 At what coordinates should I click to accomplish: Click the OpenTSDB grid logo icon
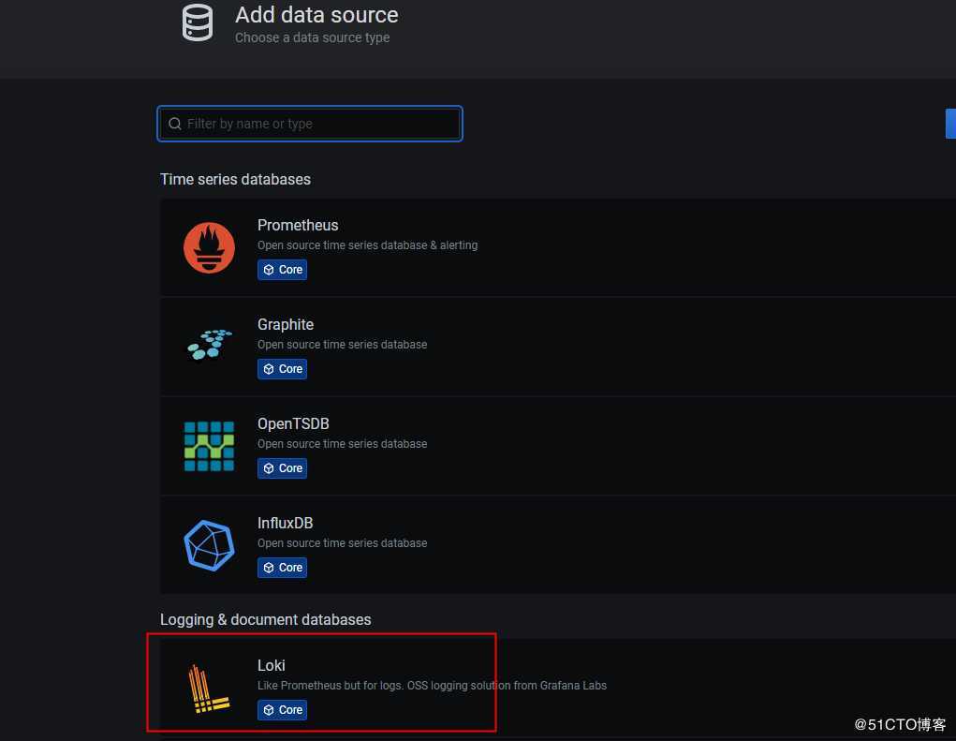[209, 447]
